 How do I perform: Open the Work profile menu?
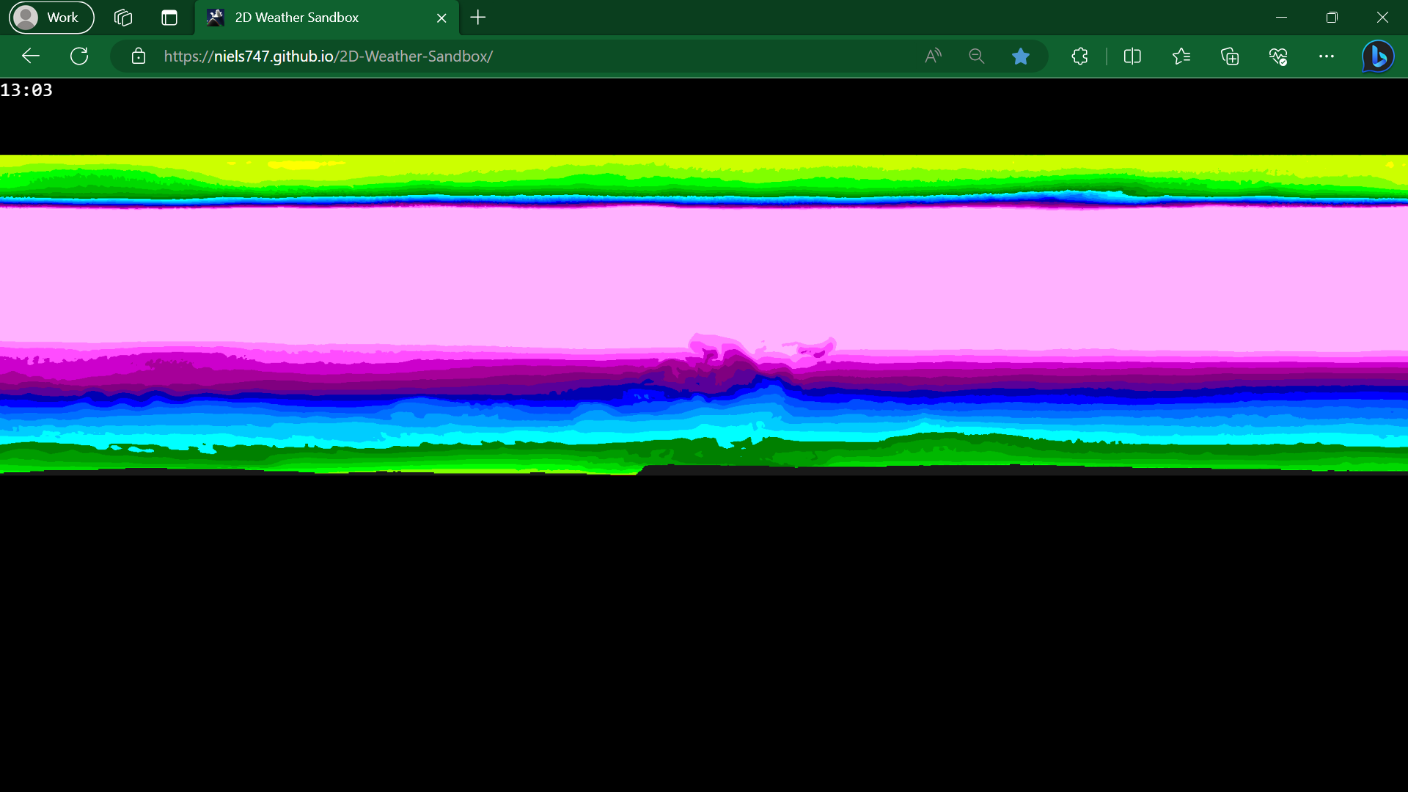click(x=51, y=18)
